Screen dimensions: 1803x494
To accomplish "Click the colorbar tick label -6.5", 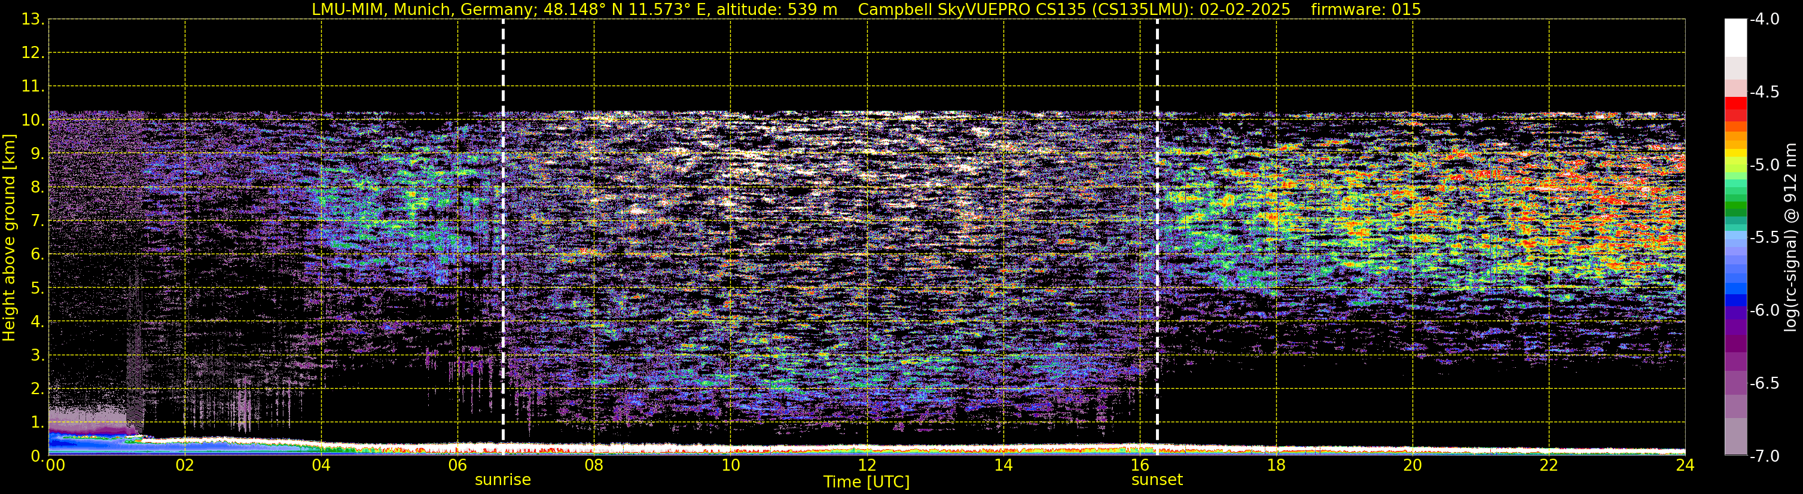I will (1764, 383).
